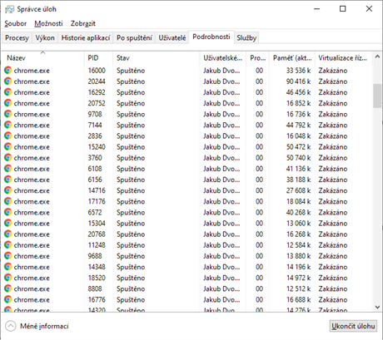Click Chrome icon of process PID 20768
This screenshot has width=383, height=340.
[x=8, y=234]
